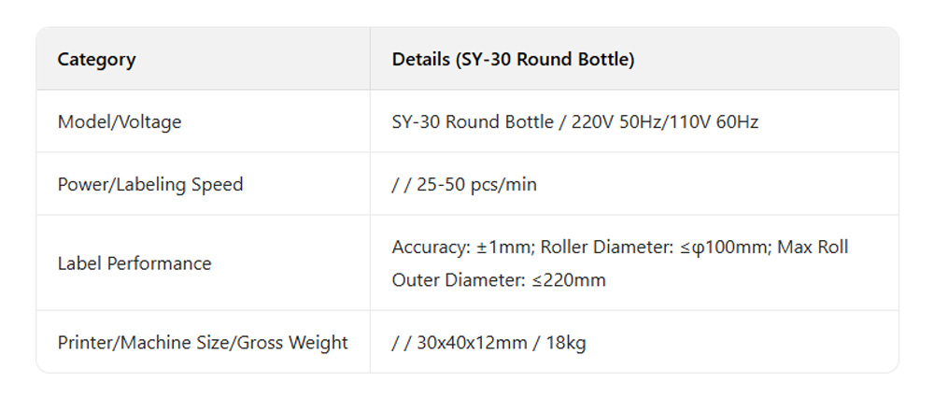Screen dimensions: 934x397
Task: Click the "Category" column header
Action: 96,60
